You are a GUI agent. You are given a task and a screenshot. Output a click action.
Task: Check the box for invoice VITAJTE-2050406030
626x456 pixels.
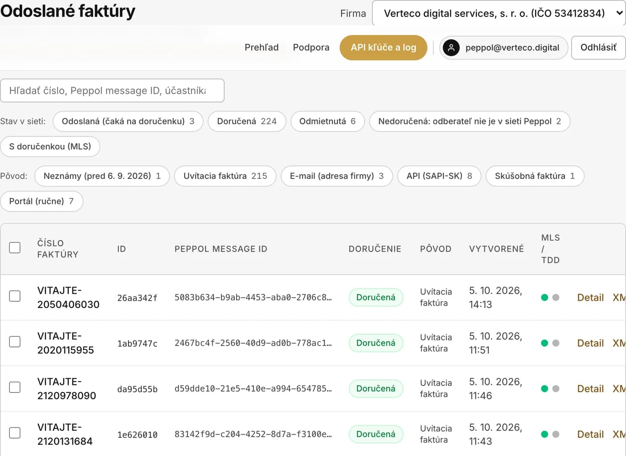point(15,296)
